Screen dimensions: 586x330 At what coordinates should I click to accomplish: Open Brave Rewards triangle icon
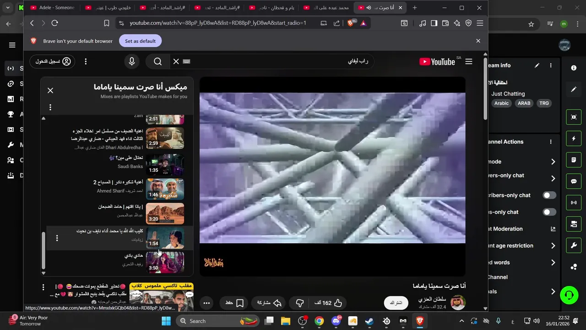point(363,23)
